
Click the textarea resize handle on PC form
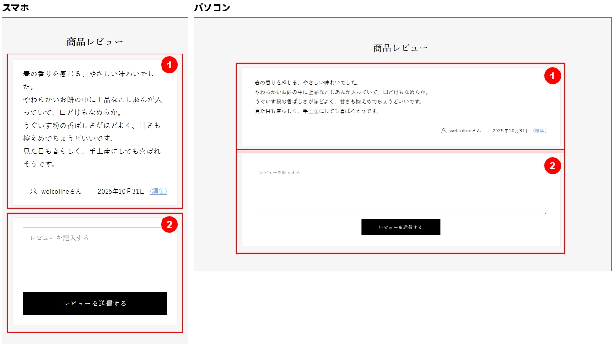545,212
